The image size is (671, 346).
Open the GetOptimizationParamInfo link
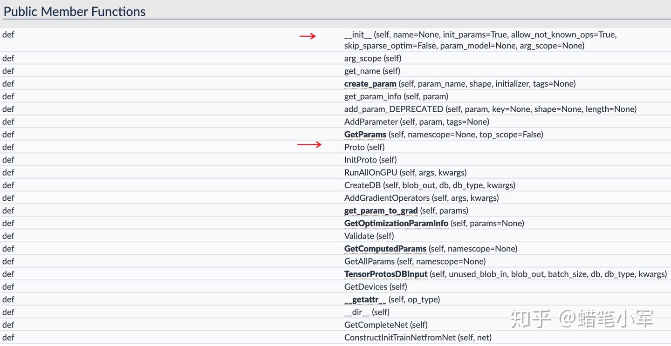(x=396, y=224)
